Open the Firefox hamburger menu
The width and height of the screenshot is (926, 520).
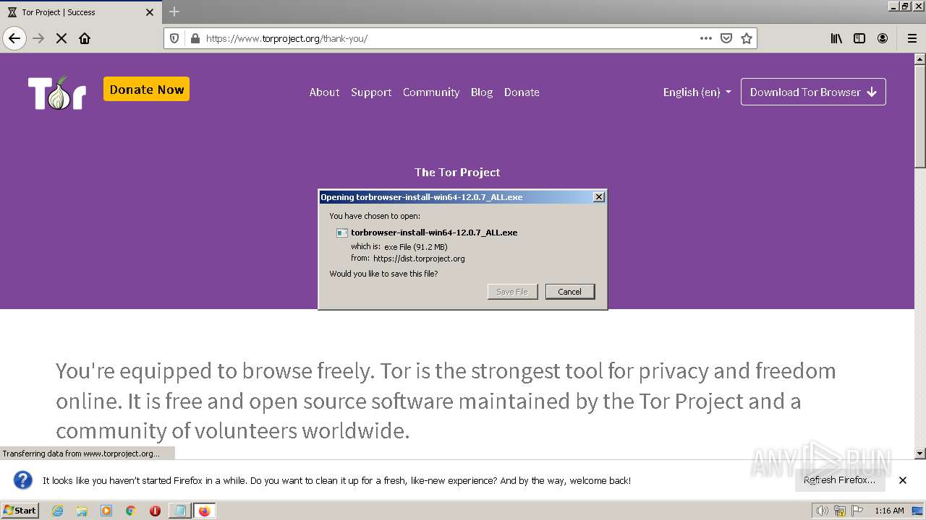[912, 38]
